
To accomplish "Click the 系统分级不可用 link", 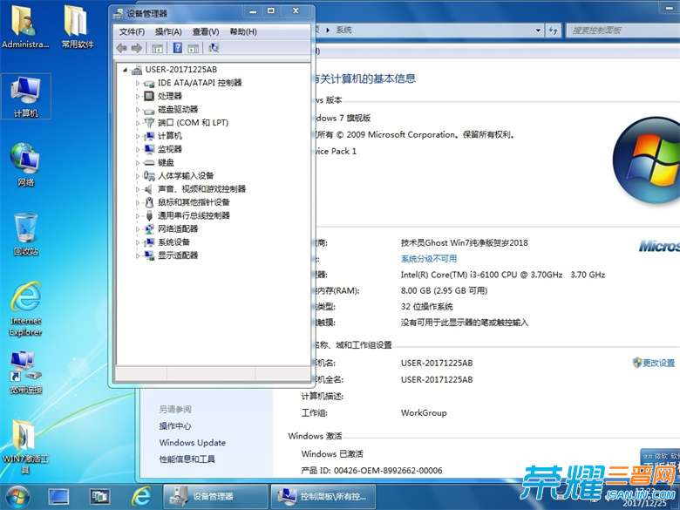I will pyautogui.click(x=428, y=259).
